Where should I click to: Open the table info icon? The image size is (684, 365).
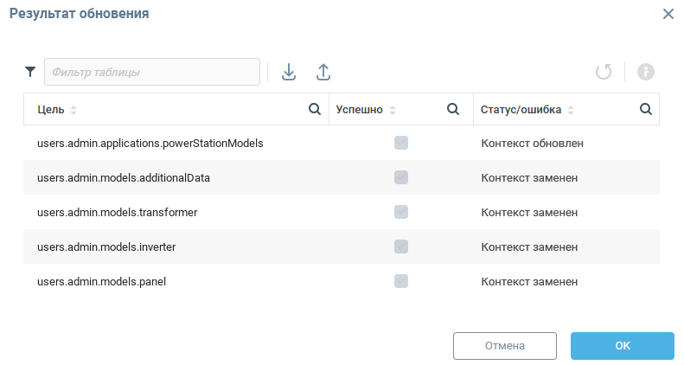646,72
